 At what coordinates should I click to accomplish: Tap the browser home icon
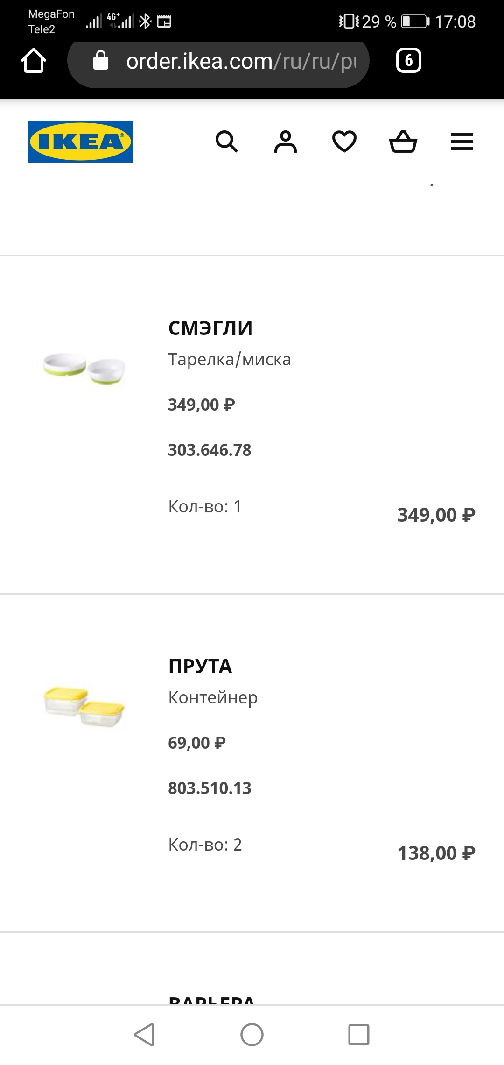[x=34, y=61]
